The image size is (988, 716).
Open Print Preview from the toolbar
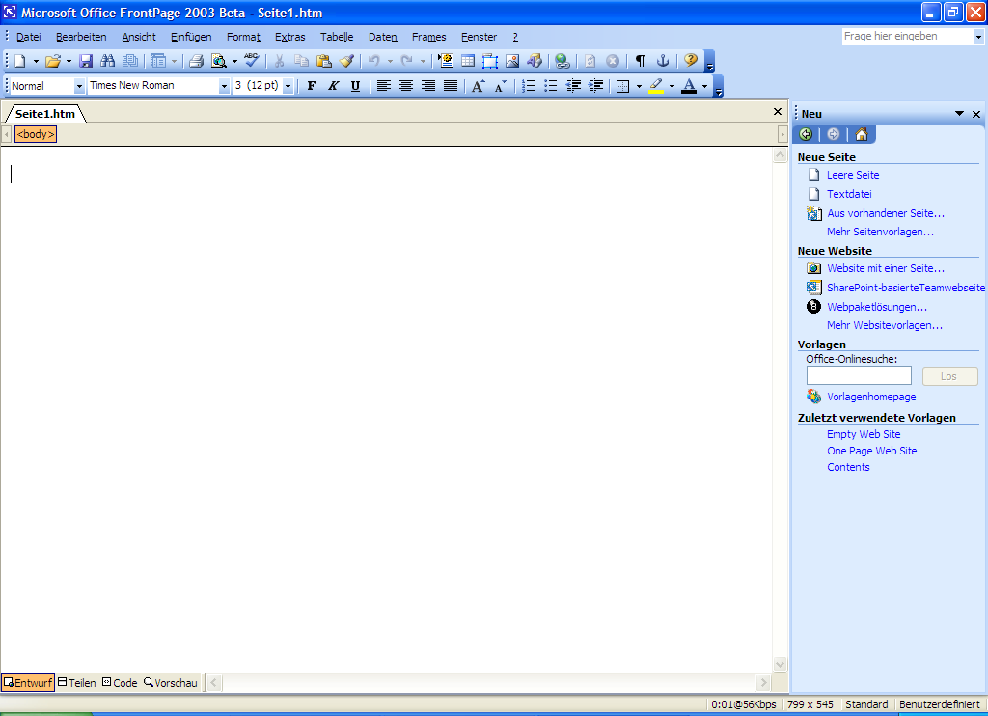point(217,60)
